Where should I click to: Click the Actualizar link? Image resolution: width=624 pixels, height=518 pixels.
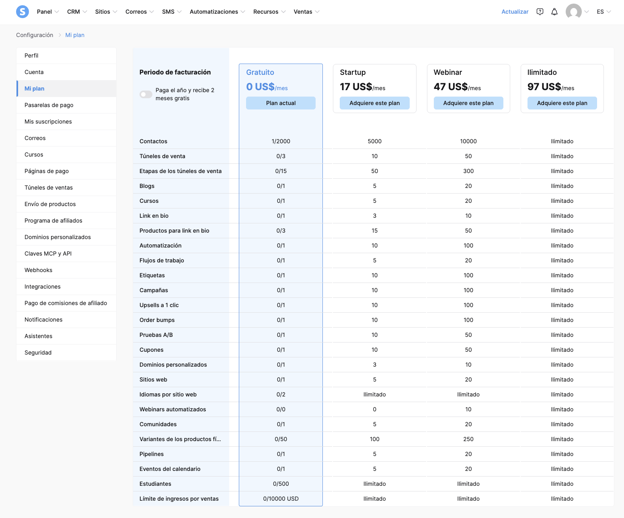(515, 12)
